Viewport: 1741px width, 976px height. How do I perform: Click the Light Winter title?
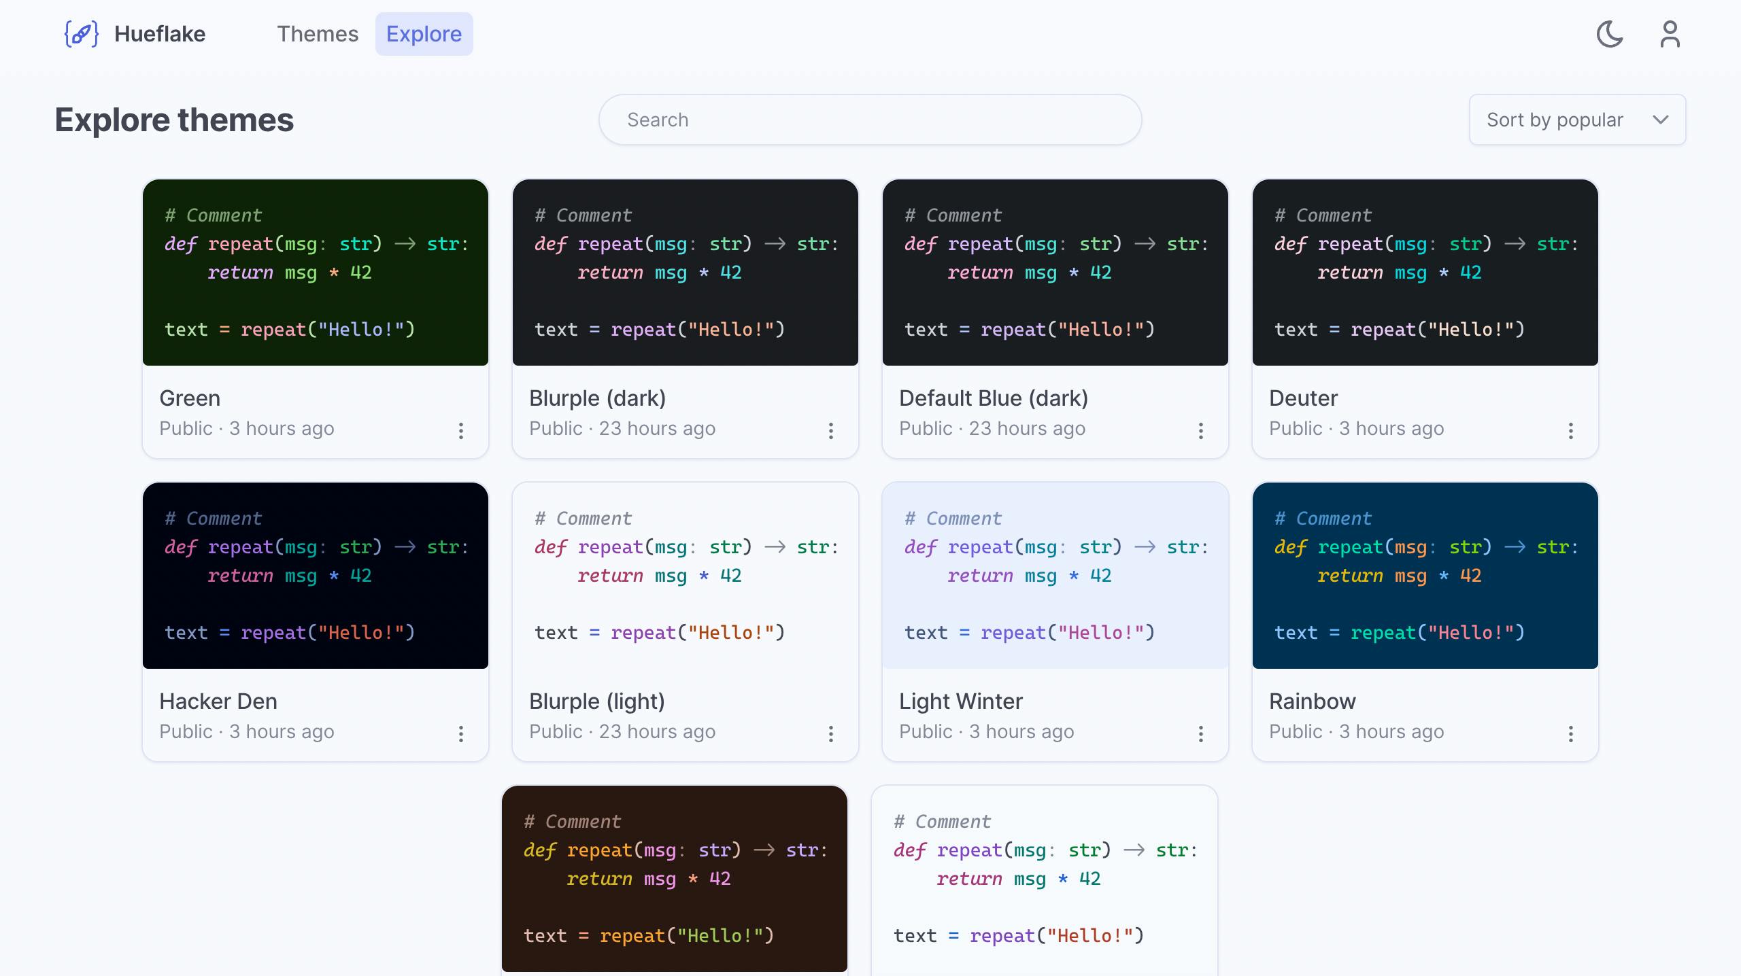(961, 701)
